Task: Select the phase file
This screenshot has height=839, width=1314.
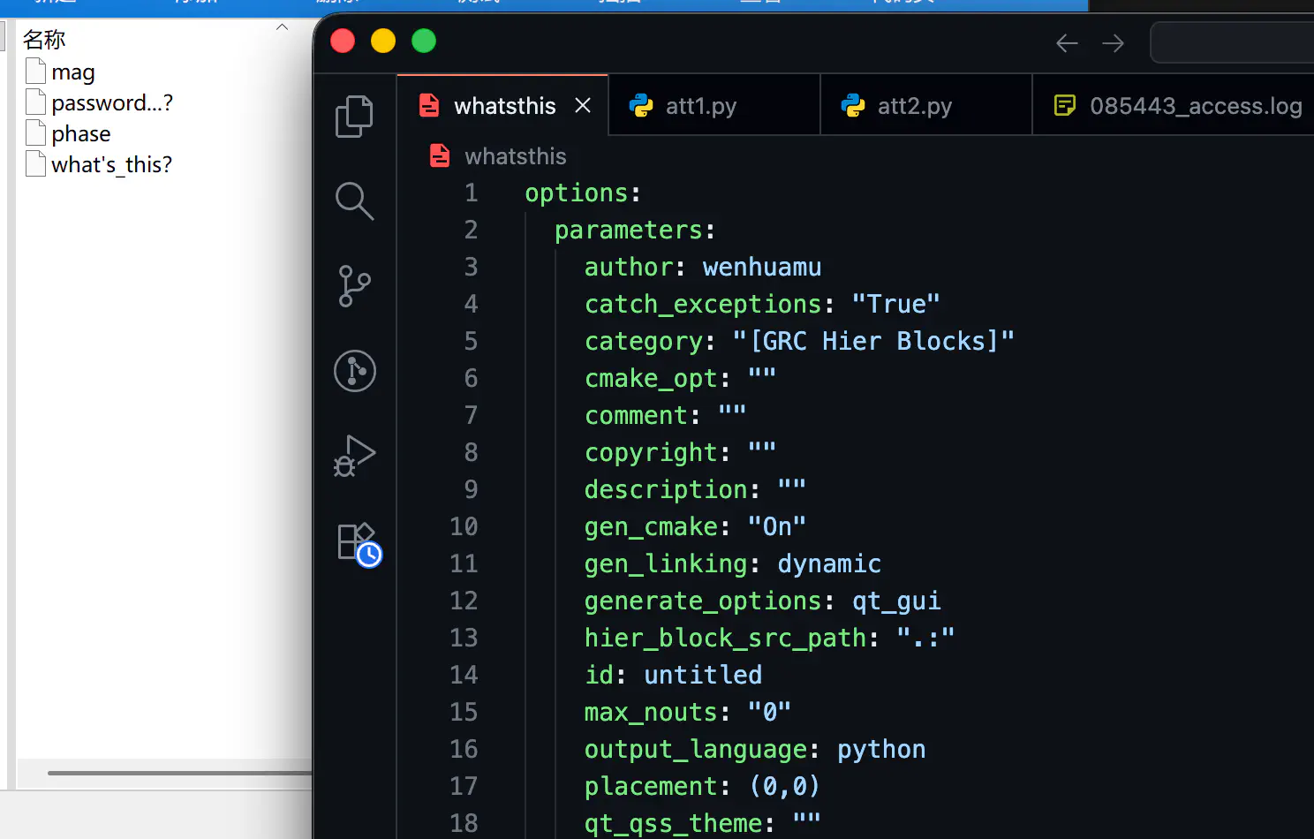Action: (x=80, y=134)
